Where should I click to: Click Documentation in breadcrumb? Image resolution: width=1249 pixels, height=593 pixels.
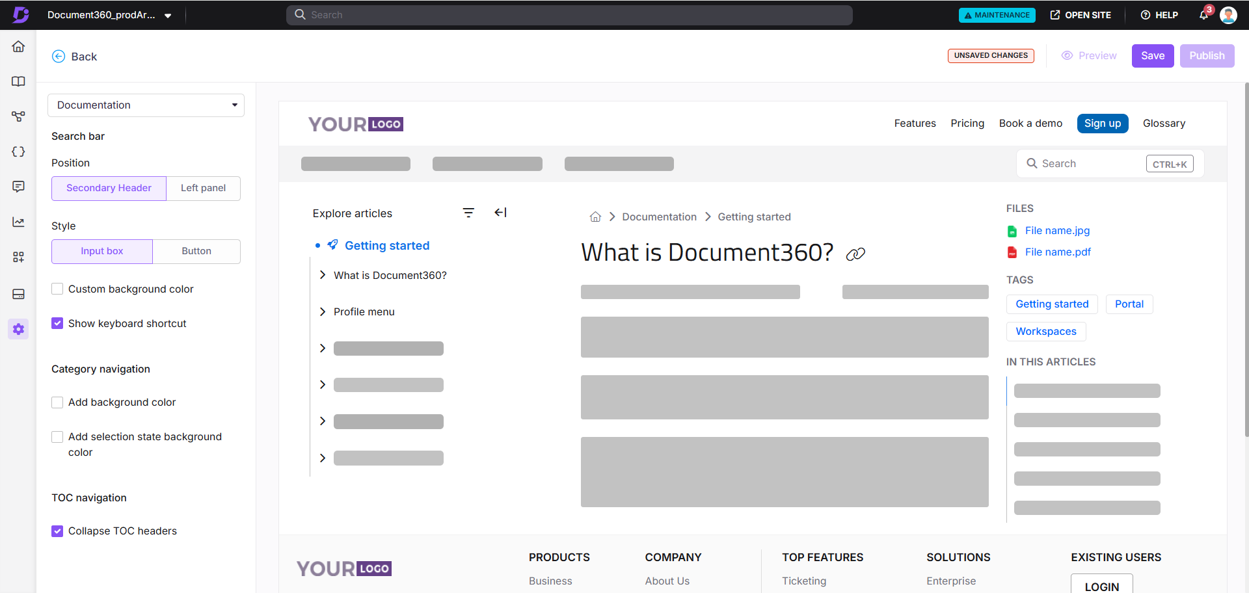[659, 217]
